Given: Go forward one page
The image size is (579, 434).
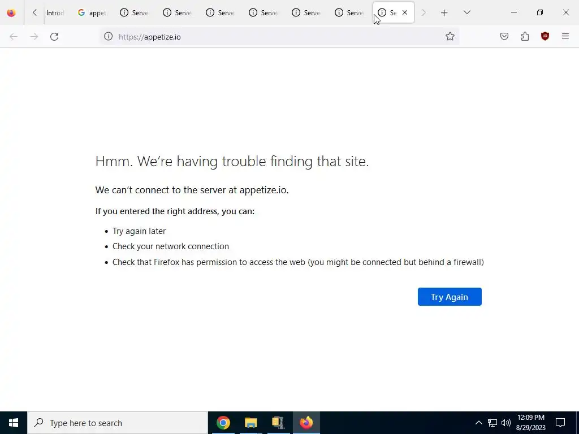Looking at the screenshot, I should click(x=34, y=37).
